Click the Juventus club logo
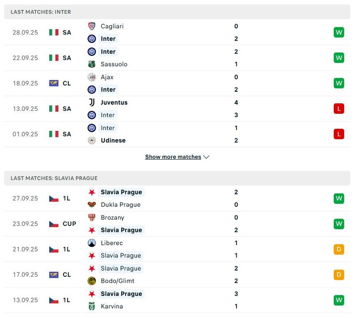The height and width of the screenshot is (318, 355). click(x=92, y=102)
